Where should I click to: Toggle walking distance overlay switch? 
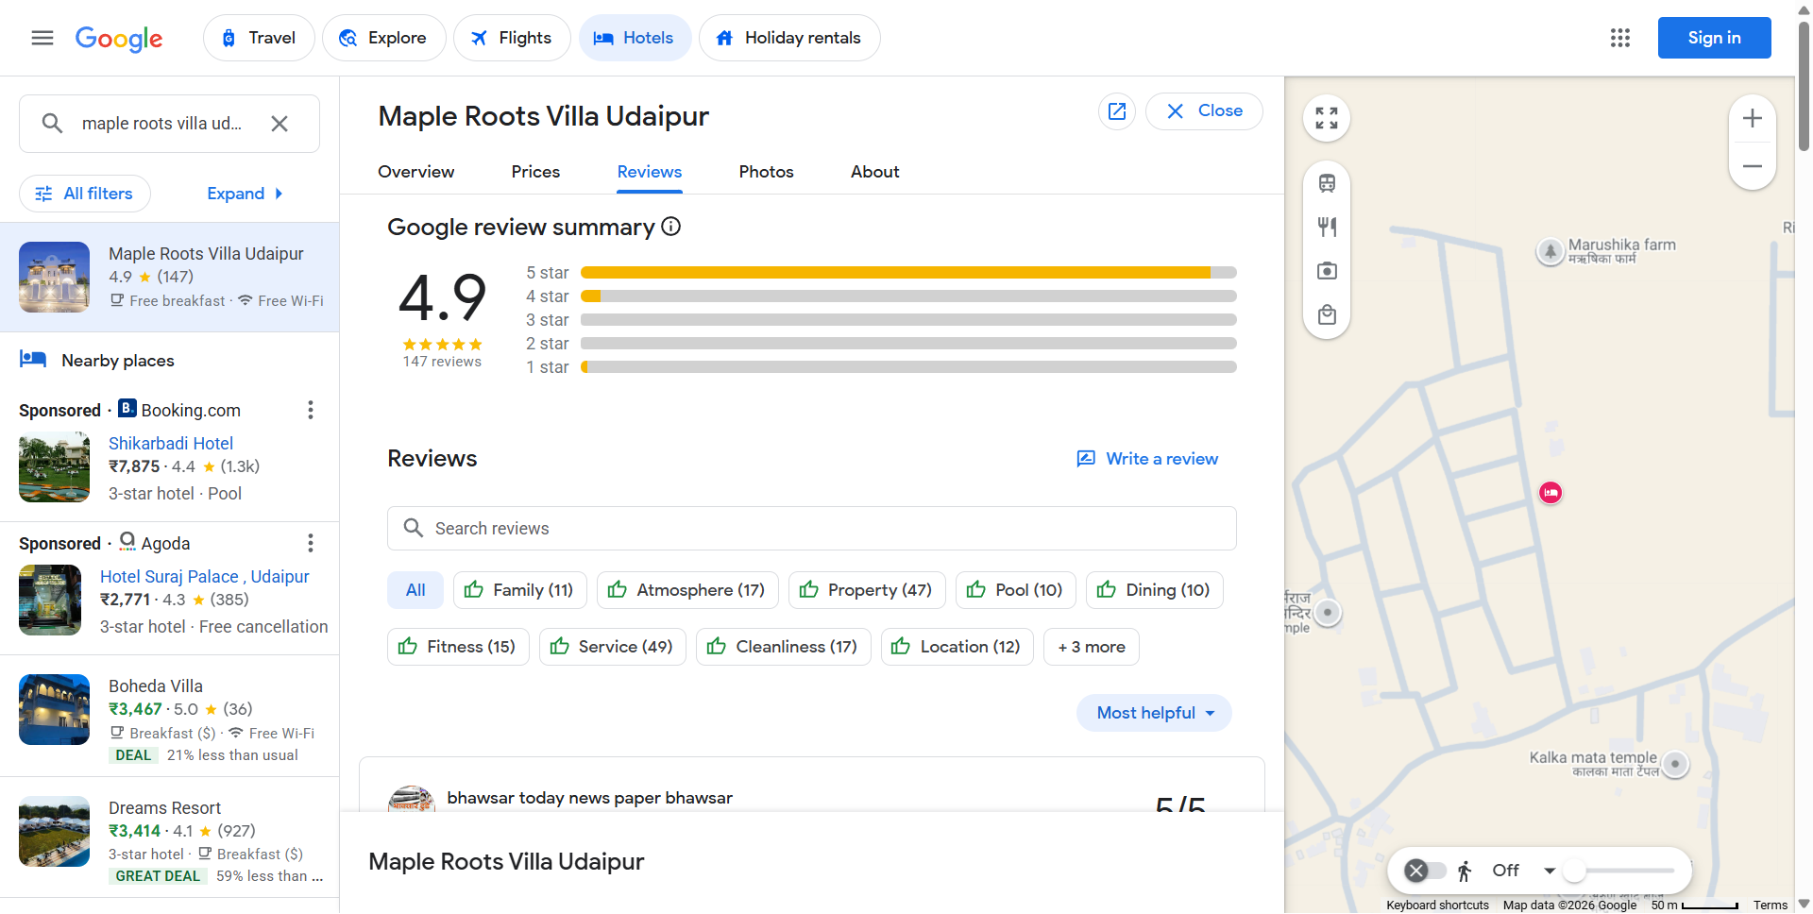pyautogui.click(x=1425, y=871)
